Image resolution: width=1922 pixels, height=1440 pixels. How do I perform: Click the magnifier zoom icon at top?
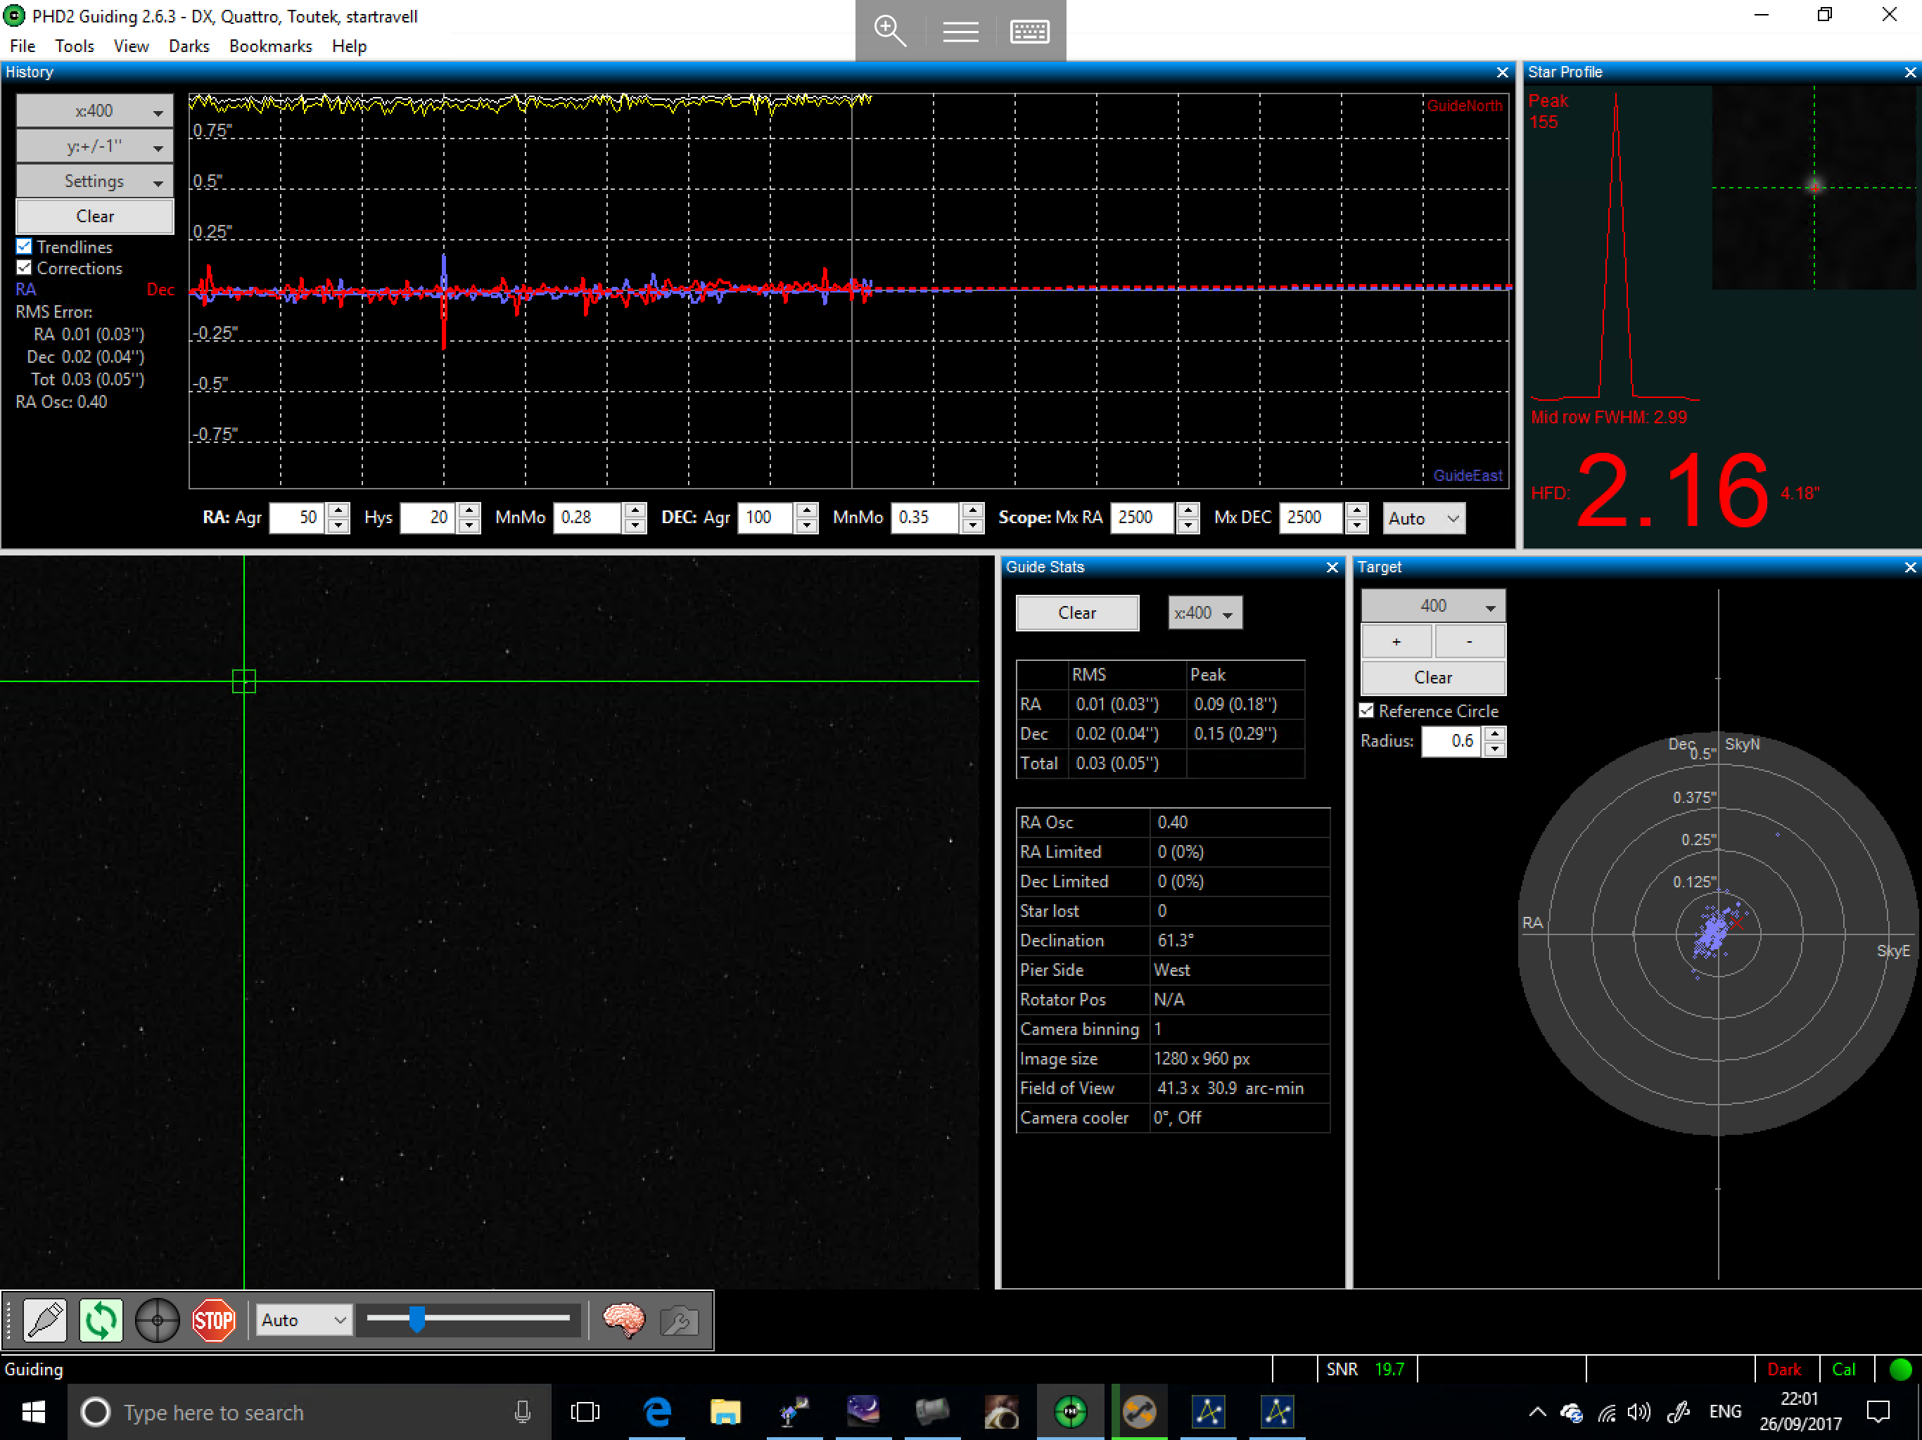tap(890, 31)
